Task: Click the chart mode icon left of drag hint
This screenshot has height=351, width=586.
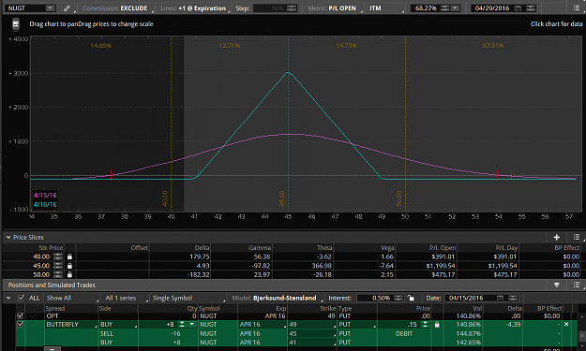Action: click(x=16, y=24)
